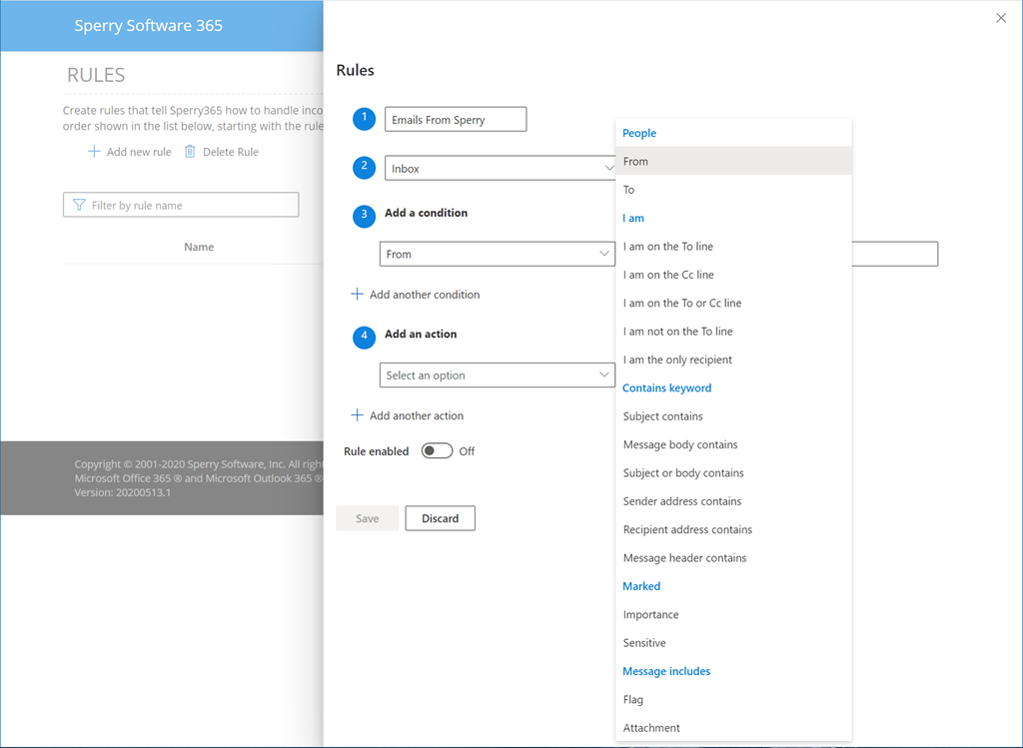Image resolution: width=1023 pixels, height=748 pixels.
Task: Select Message header contains option
Action: tap(733, 558)
